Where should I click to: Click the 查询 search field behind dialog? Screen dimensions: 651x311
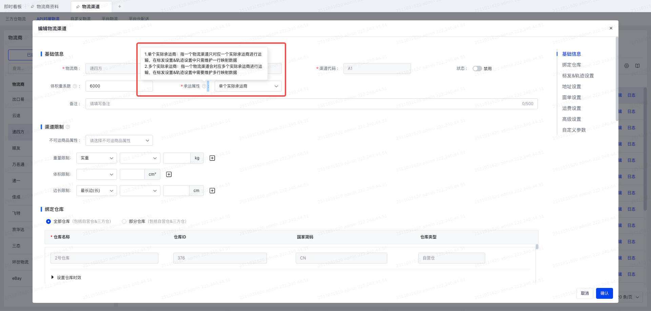pyautogui.click(x=20, y=69)
